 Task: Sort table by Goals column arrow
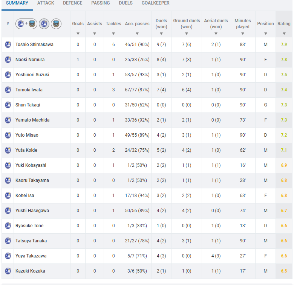(78, 33)
